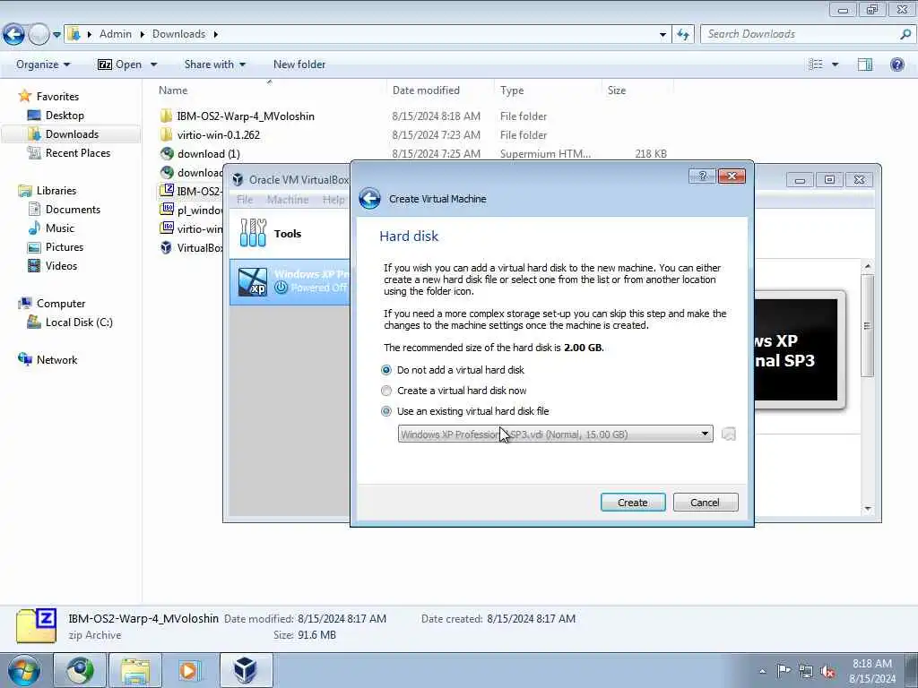Open Windows Explorer on the taskbar
918x688 pixels.
point(135,670)
